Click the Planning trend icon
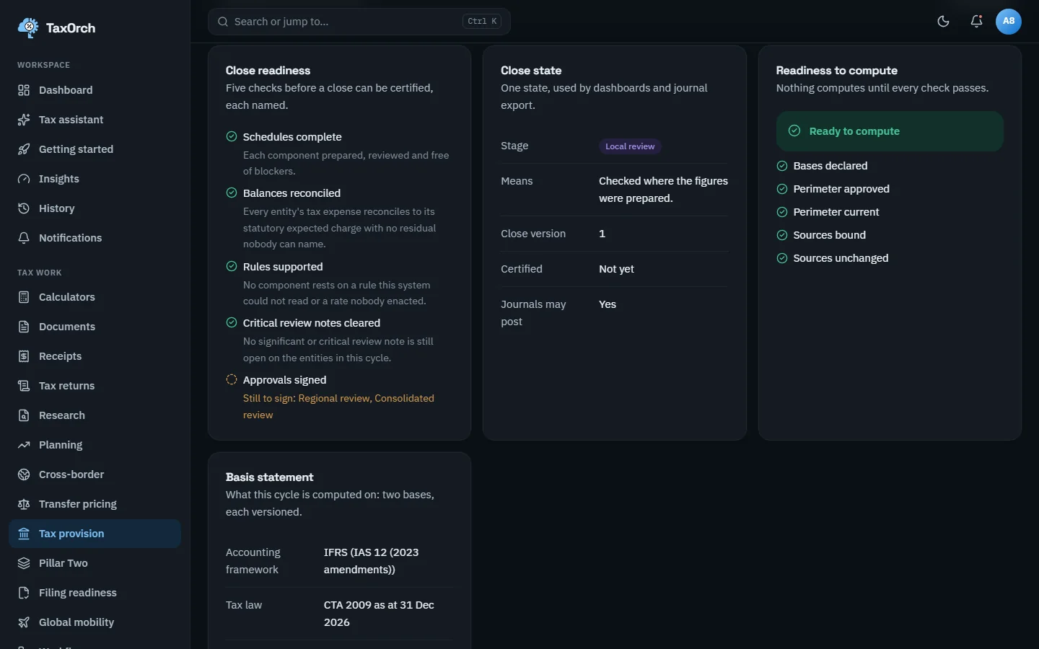The image size is (1039, 649). 24,445
